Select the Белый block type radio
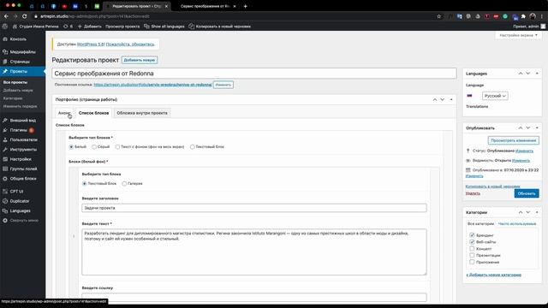The height and width of the screenshot is (308, 548). pyautogui.click(x=71, y=147)
